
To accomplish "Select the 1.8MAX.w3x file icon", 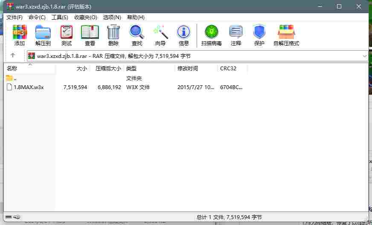I will click(x=9, y=87).
